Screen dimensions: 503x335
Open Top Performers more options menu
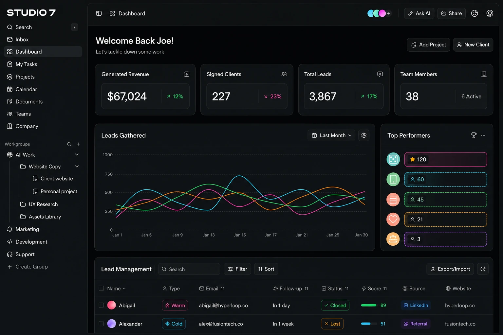[483, 135]
